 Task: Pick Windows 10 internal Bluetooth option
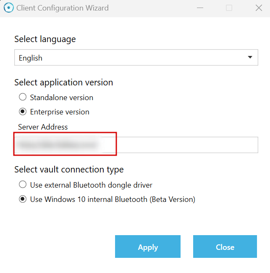(23, 199)
